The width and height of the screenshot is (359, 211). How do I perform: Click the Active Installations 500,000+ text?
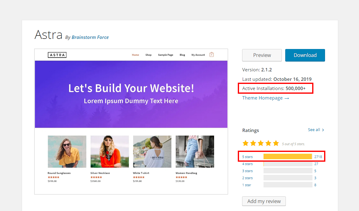tap(274, 89)
